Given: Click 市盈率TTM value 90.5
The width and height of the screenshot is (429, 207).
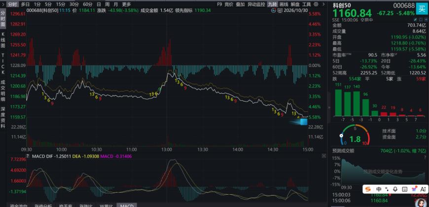Looking at the screenshot, I should point(373,55).
